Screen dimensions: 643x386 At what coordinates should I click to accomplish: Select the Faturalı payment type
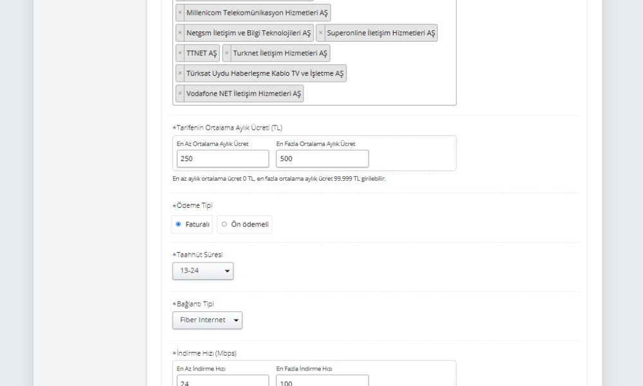[x=178, y=225]
